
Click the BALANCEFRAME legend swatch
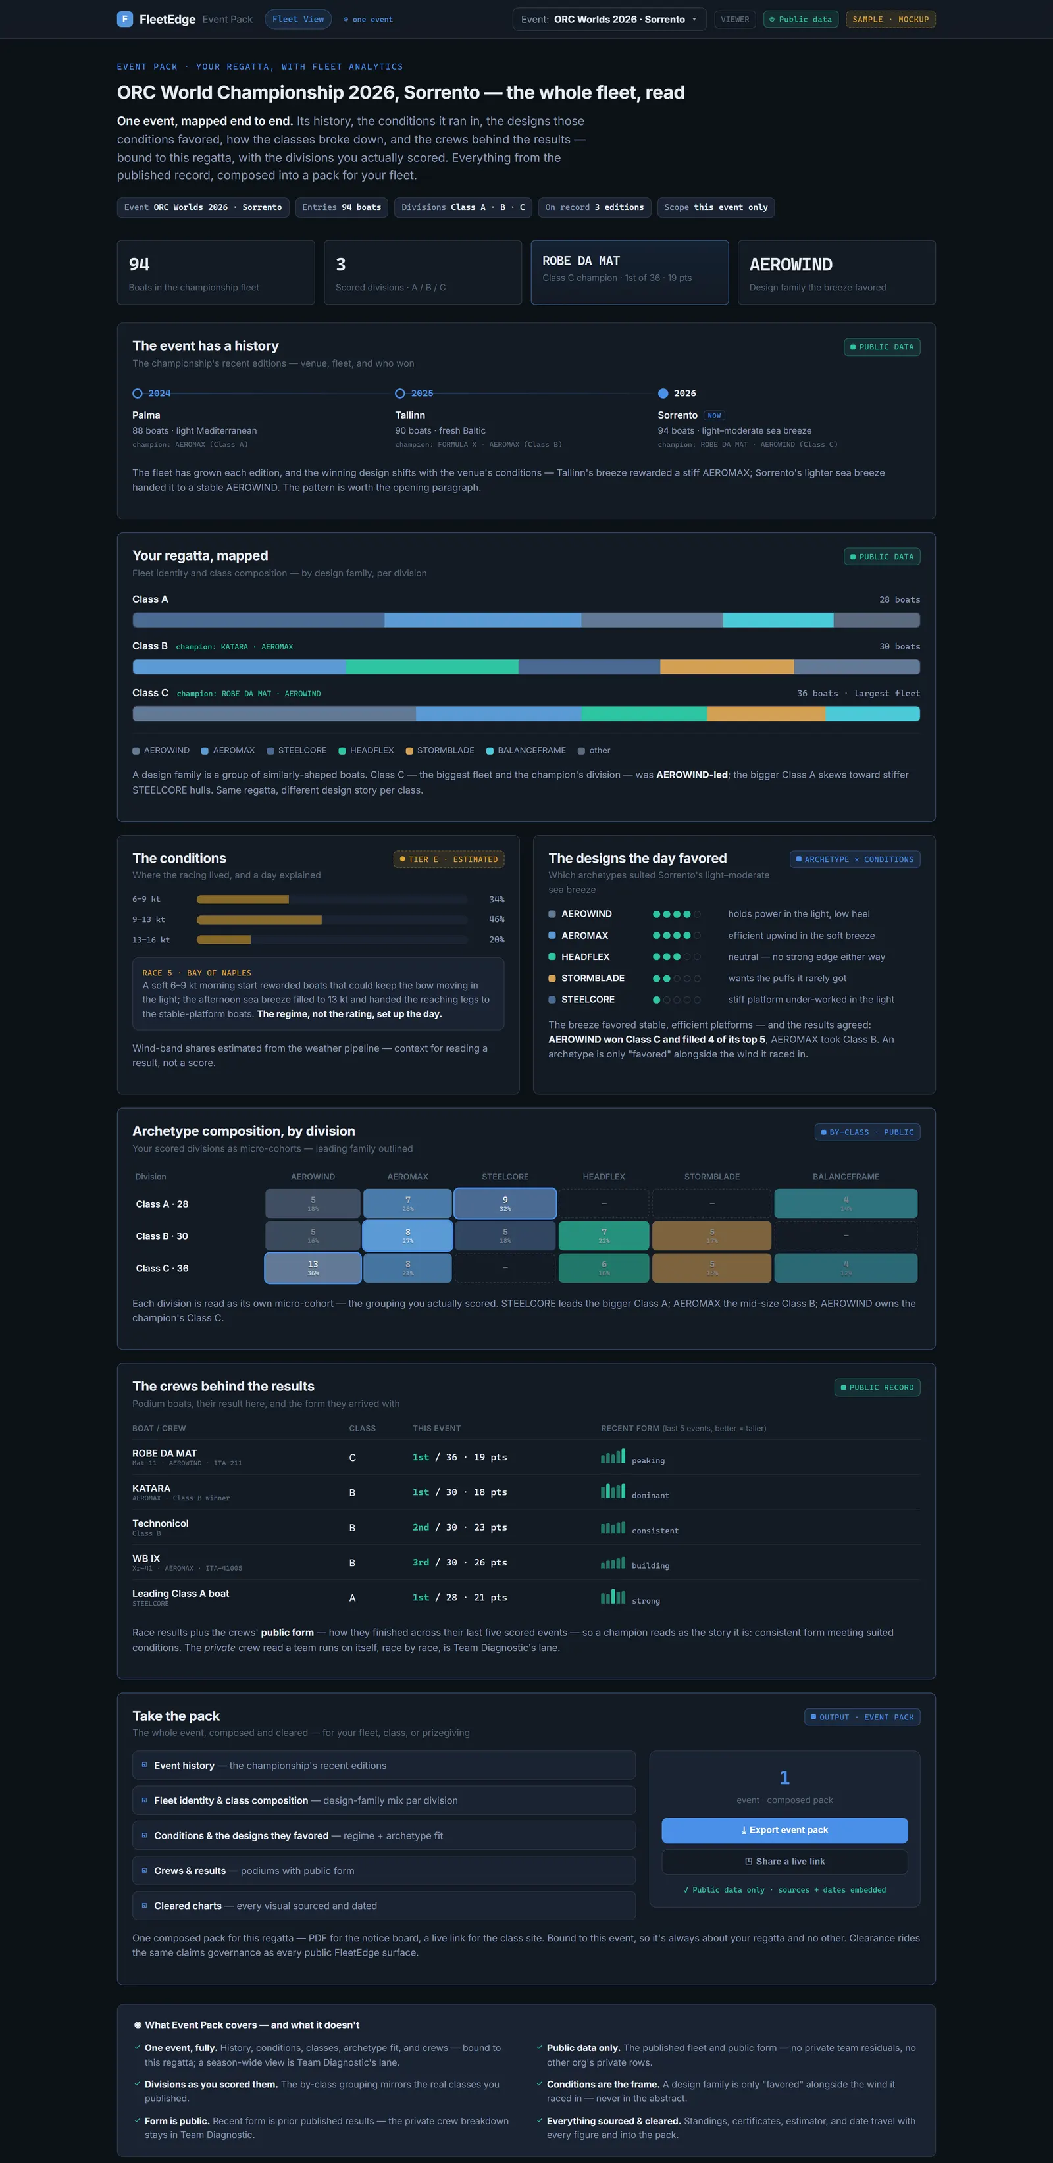tap(490, 751)
